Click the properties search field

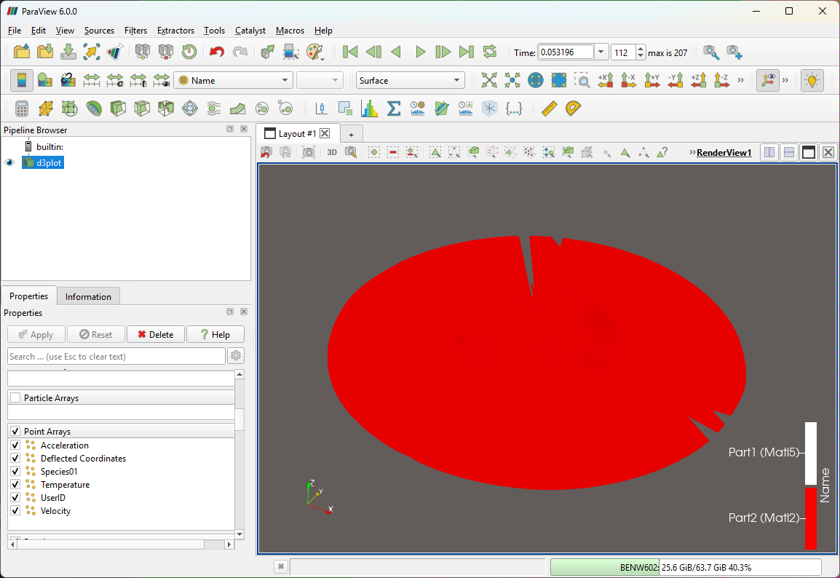click(116, 356)
